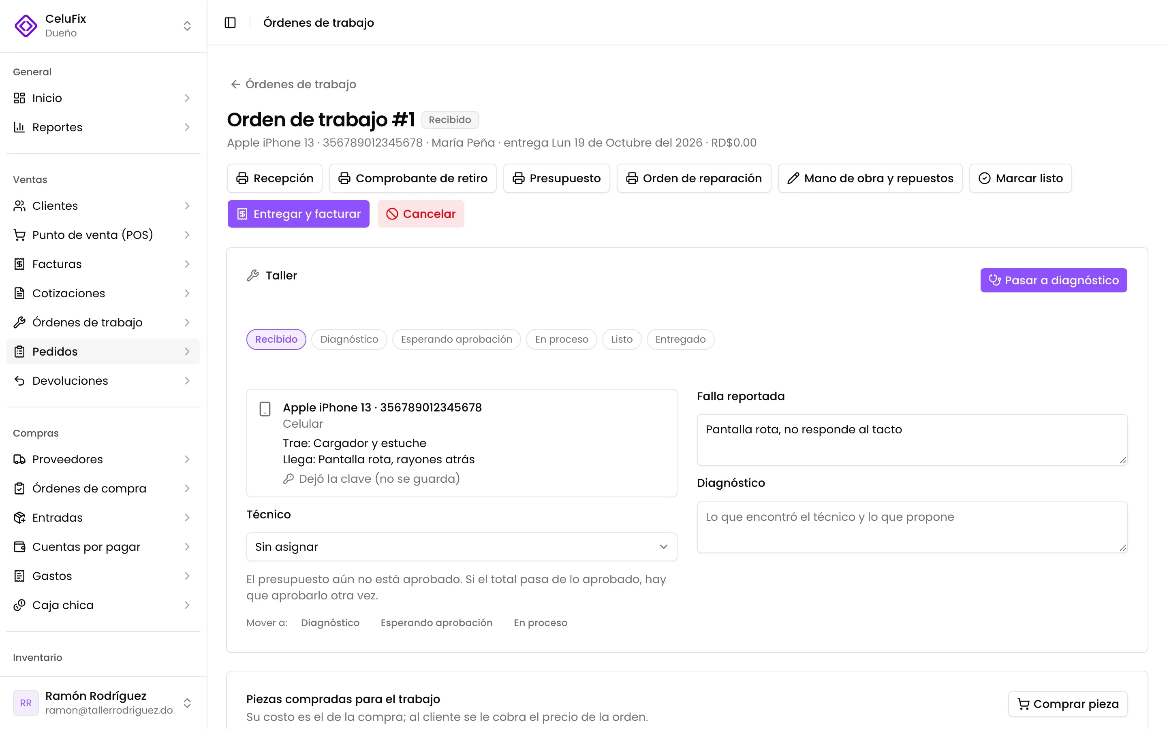The image size is (1167, 729).
Task: Select the Esperando aprobación status pill
Action: click(456, 339)
